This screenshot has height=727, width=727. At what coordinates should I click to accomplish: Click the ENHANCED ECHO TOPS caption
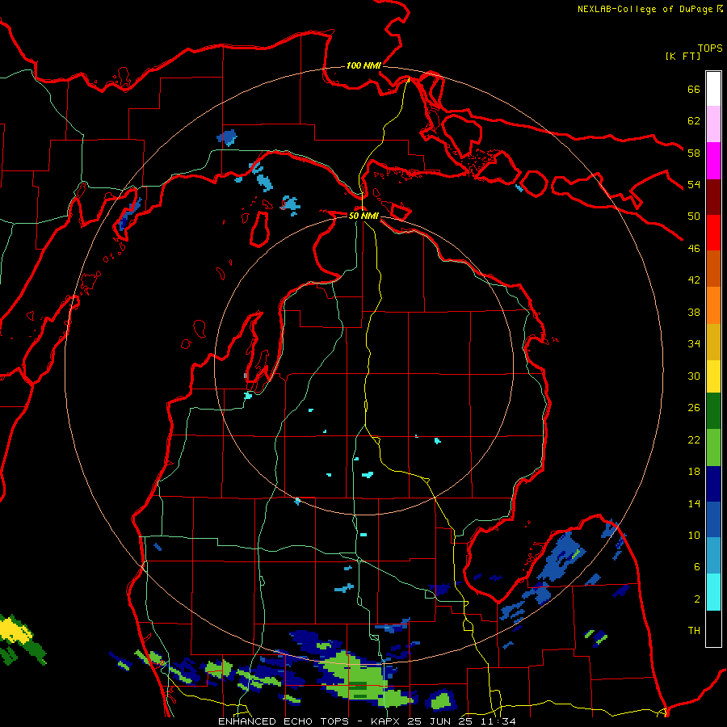pos(286,721)
